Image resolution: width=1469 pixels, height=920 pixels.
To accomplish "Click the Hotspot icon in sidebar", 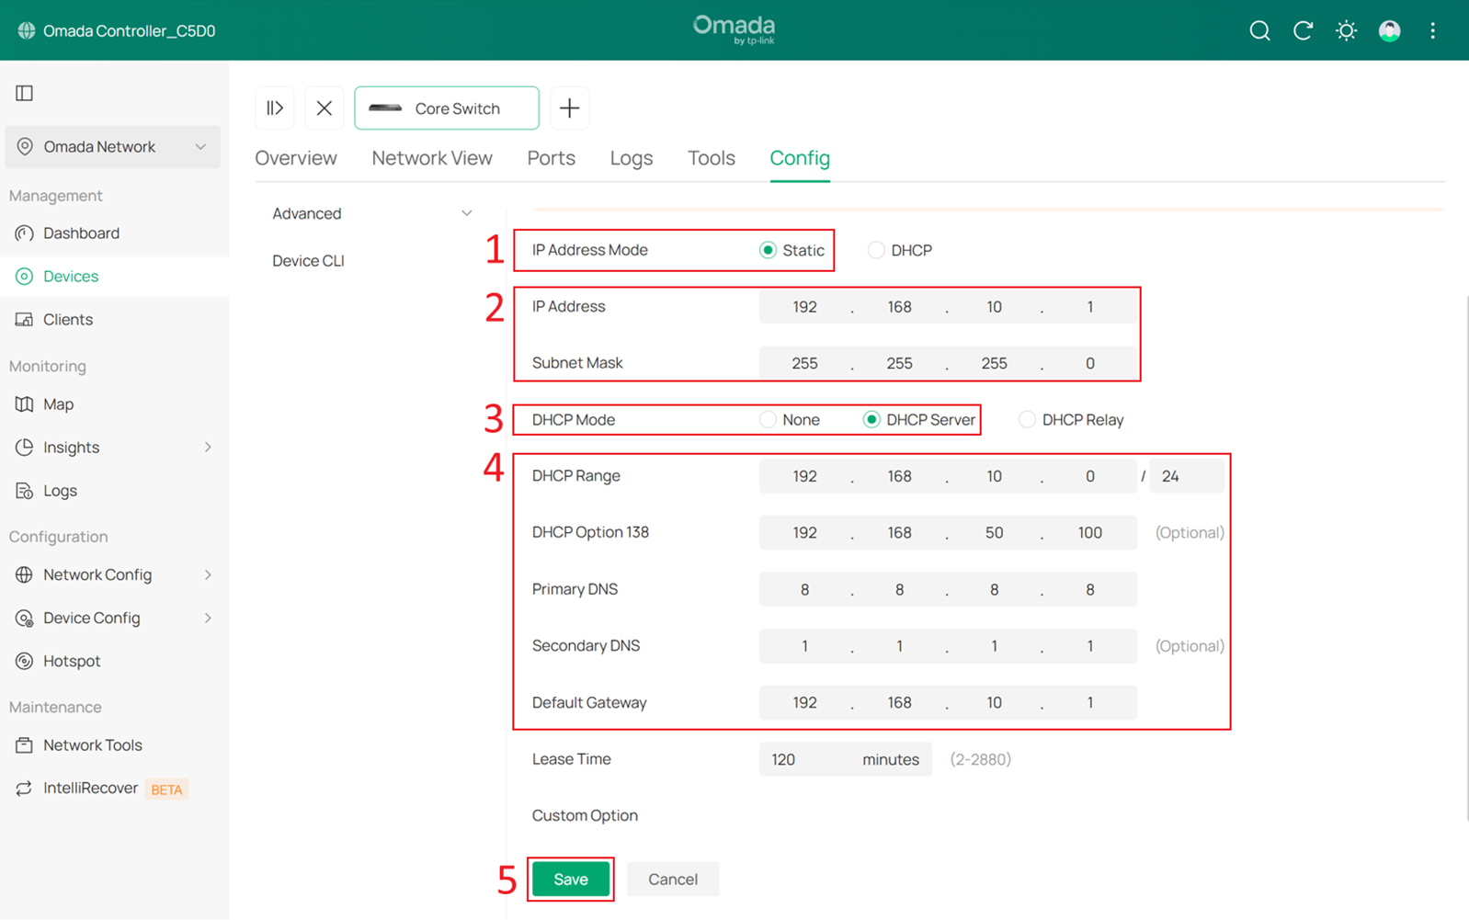I will click(25, 662).
